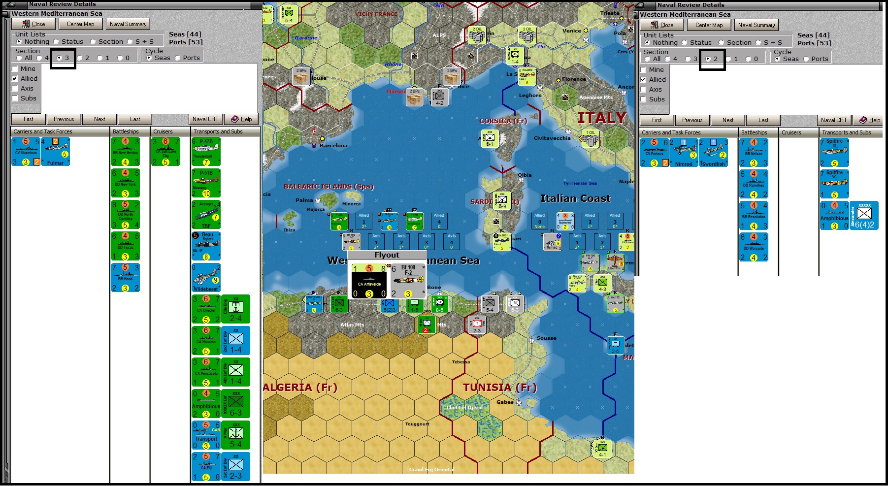The width and height of the screenshot is (888, 486).
Task: Select the BB Nelson counter
Action: 754,153
